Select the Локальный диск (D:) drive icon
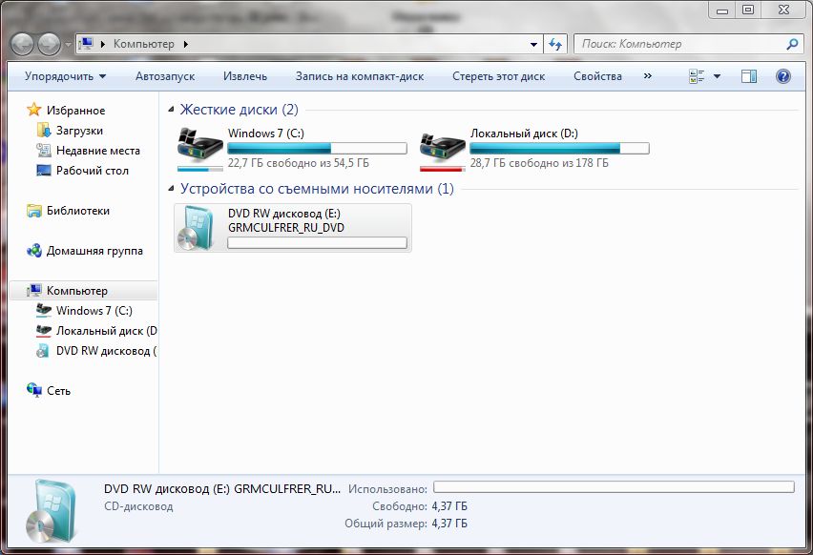Viewport: 813px width, 555px height. 443,151
